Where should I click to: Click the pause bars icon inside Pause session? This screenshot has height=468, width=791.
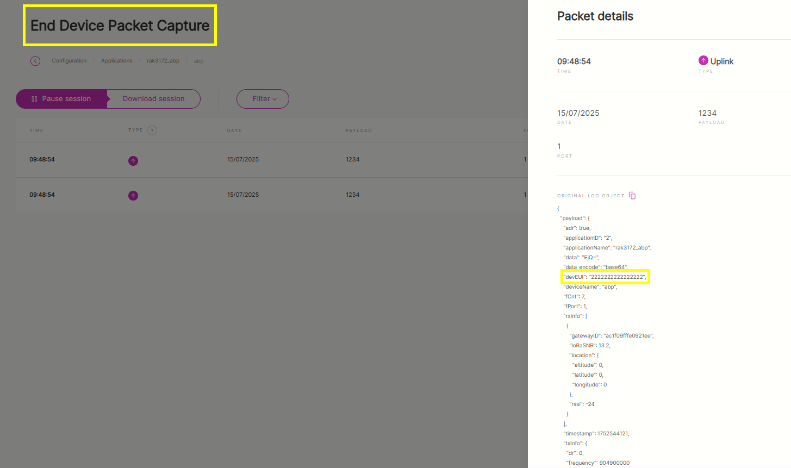pos(34,99)
